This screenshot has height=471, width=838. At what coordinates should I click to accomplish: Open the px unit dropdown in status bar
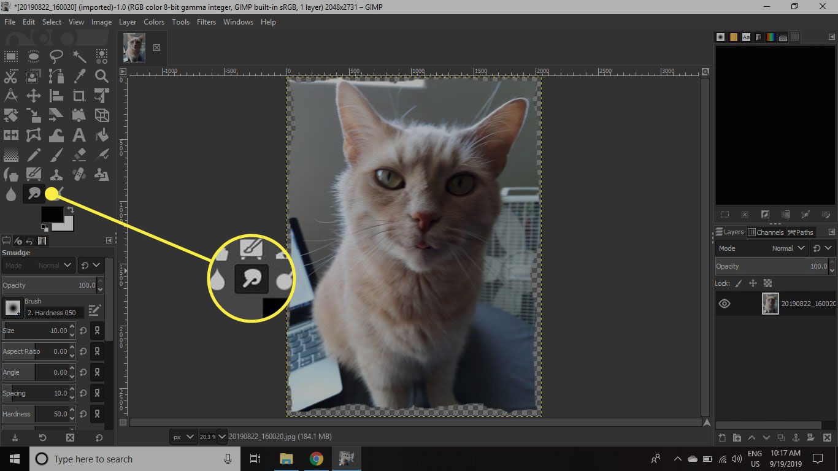(183, 437)
